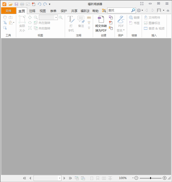Switch to the 主页 tab

[x=22, y=11]
